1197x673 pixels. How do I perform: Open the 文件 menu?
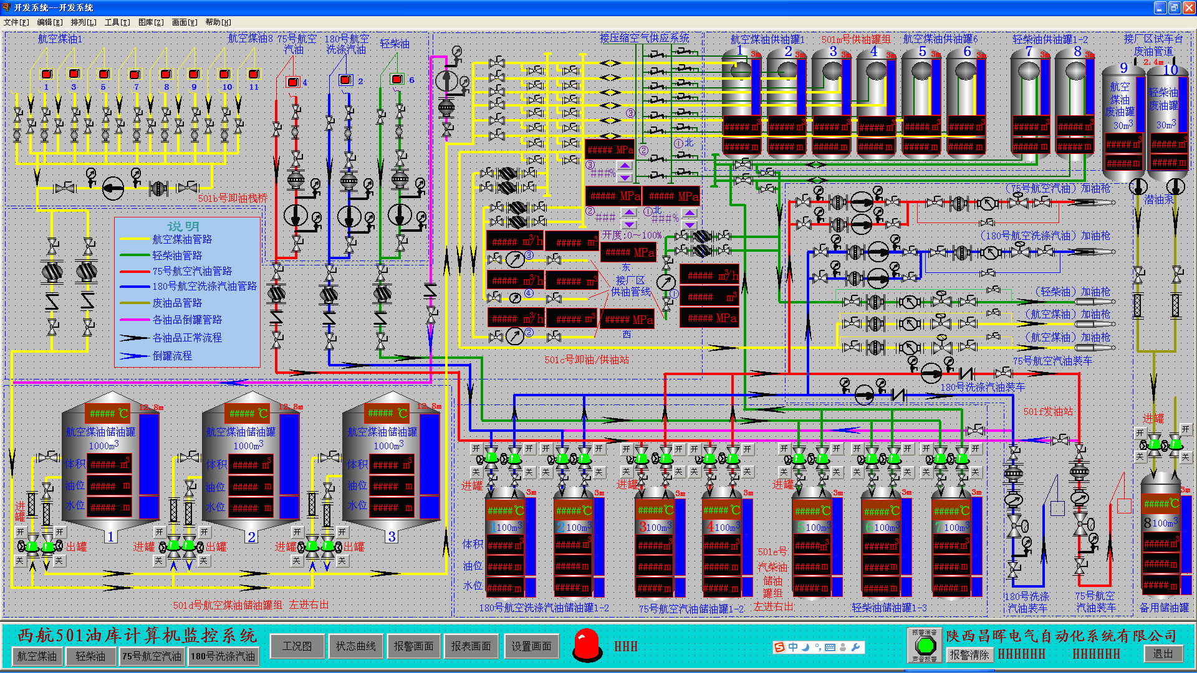[16, 22]
